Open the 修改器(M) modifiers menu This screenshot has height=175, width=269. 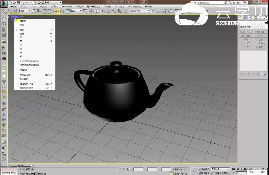[67, 7]
